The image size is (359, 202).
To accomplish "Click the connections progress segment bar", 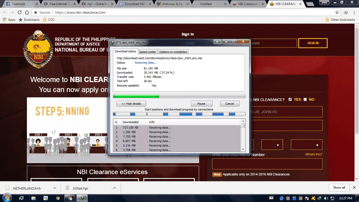I will pos(179,114).
